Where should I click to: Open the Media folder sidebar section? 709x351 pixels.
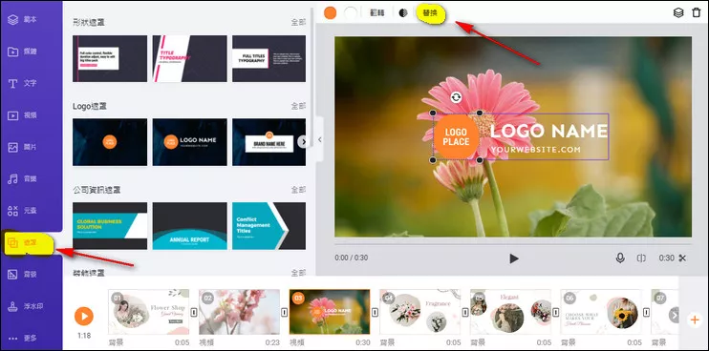[23, 52]
